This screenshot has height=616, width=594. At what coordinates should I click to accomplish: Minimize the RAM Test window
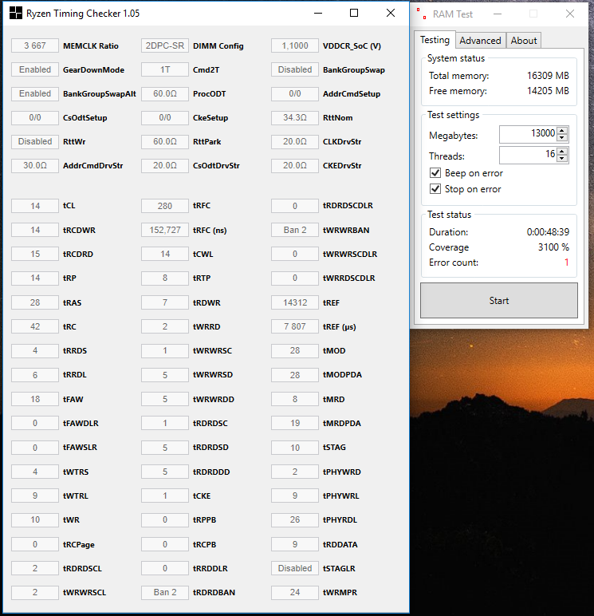coord(498,14)
